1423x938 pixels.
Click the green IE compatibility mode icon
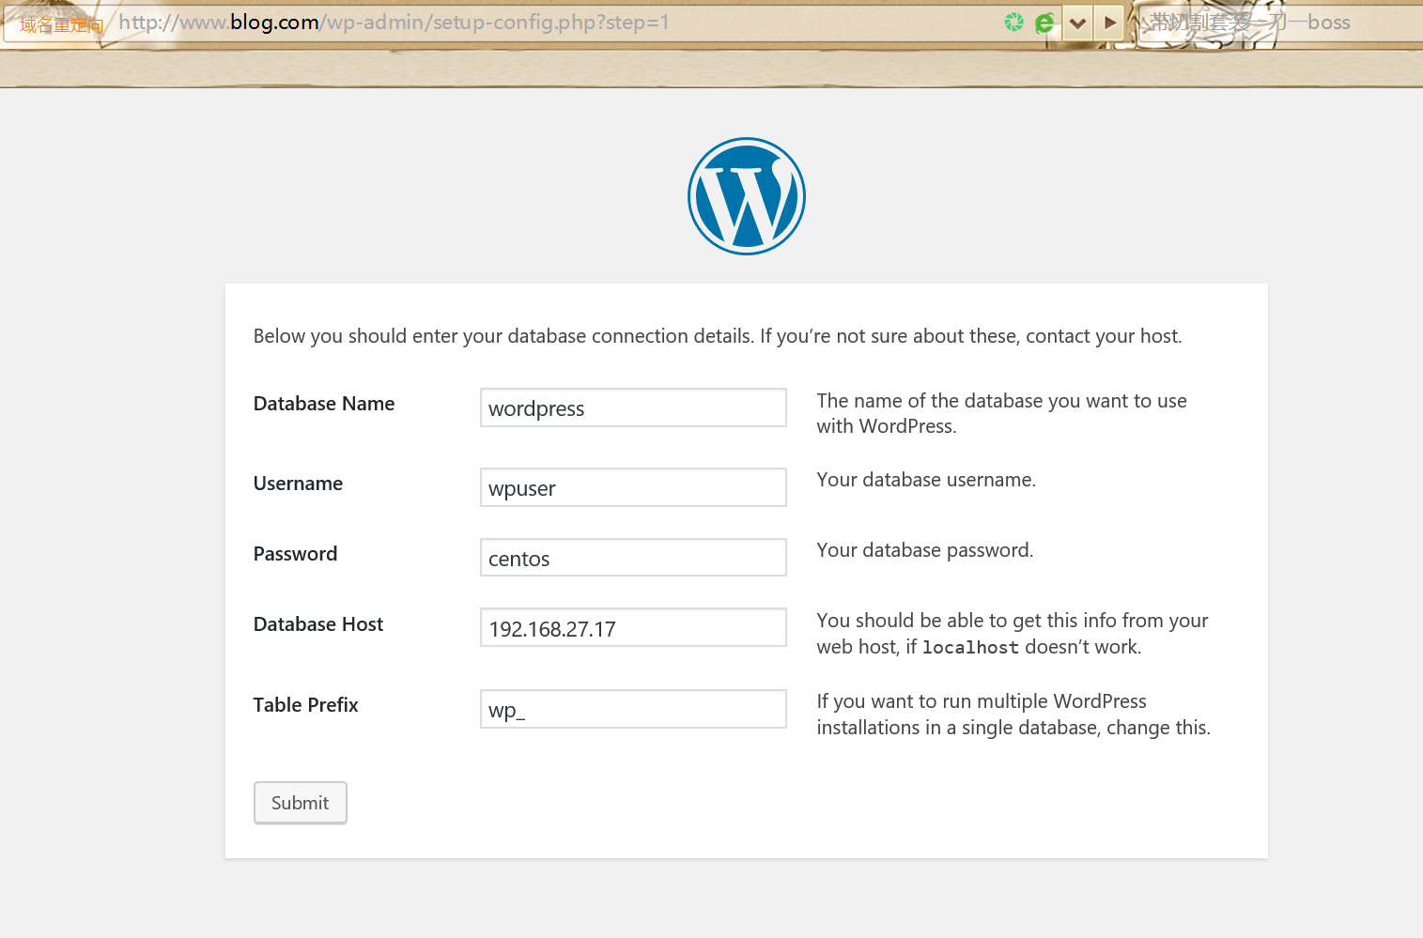coord(1044,23)
